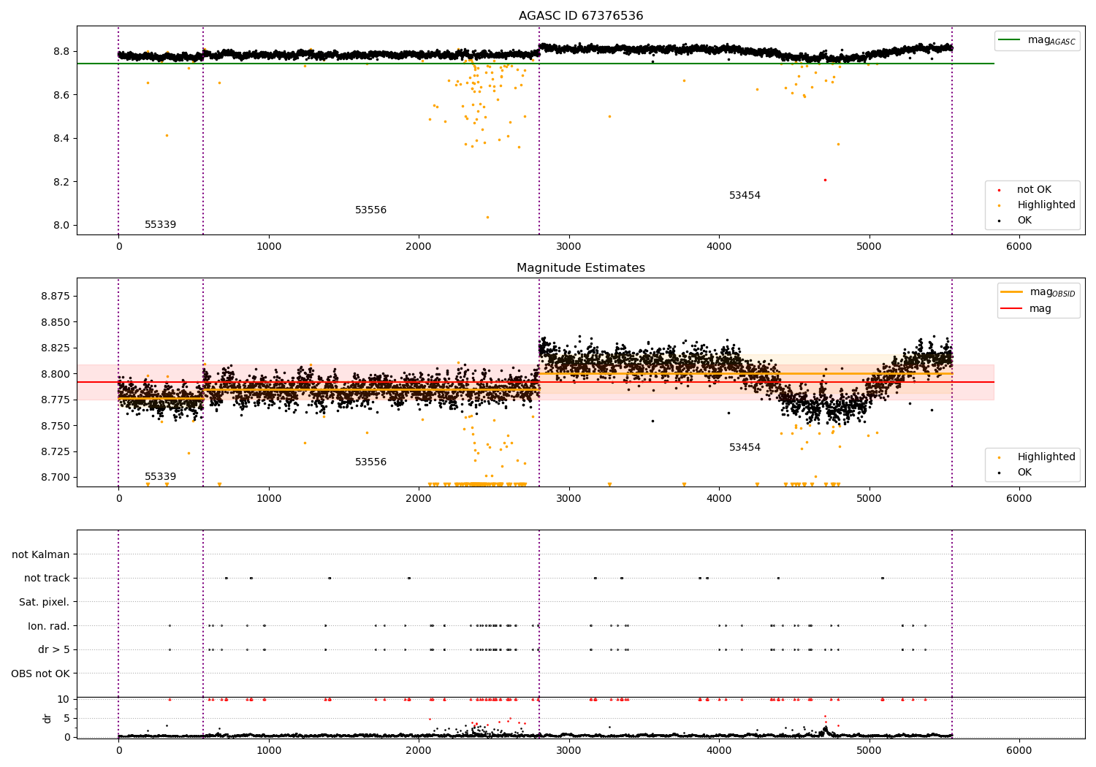
Task: Click the rotated 'dr' axis label
Action: pyautogui.click(x=47, y=718)
